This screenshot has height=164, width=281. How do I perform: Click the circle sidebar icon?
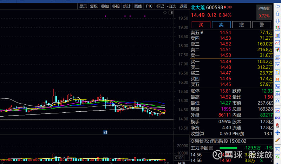tap(277, 101)
